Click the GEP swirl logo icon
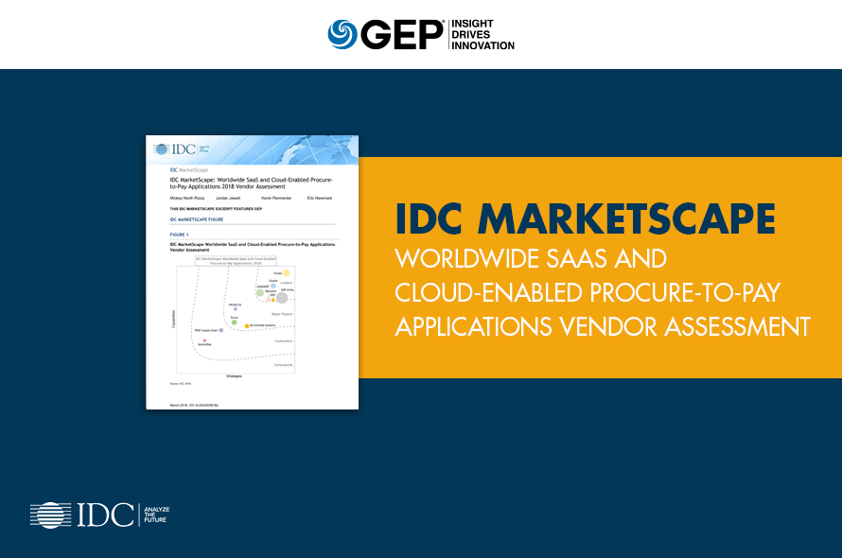842x558 pixels. coord(342,34)
